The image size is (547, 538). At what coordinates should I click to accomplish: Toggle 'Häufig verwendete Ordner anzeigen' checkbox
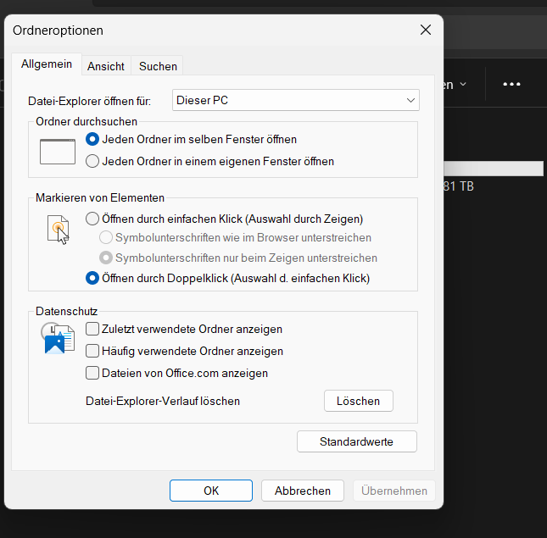point(92,351)
